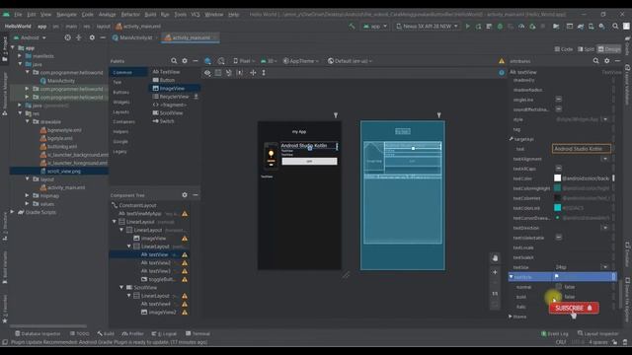The image size is (632, 355).
Task: Select the Buttons category in Palette
Action: pyautogui.click(x=120, y=92)
